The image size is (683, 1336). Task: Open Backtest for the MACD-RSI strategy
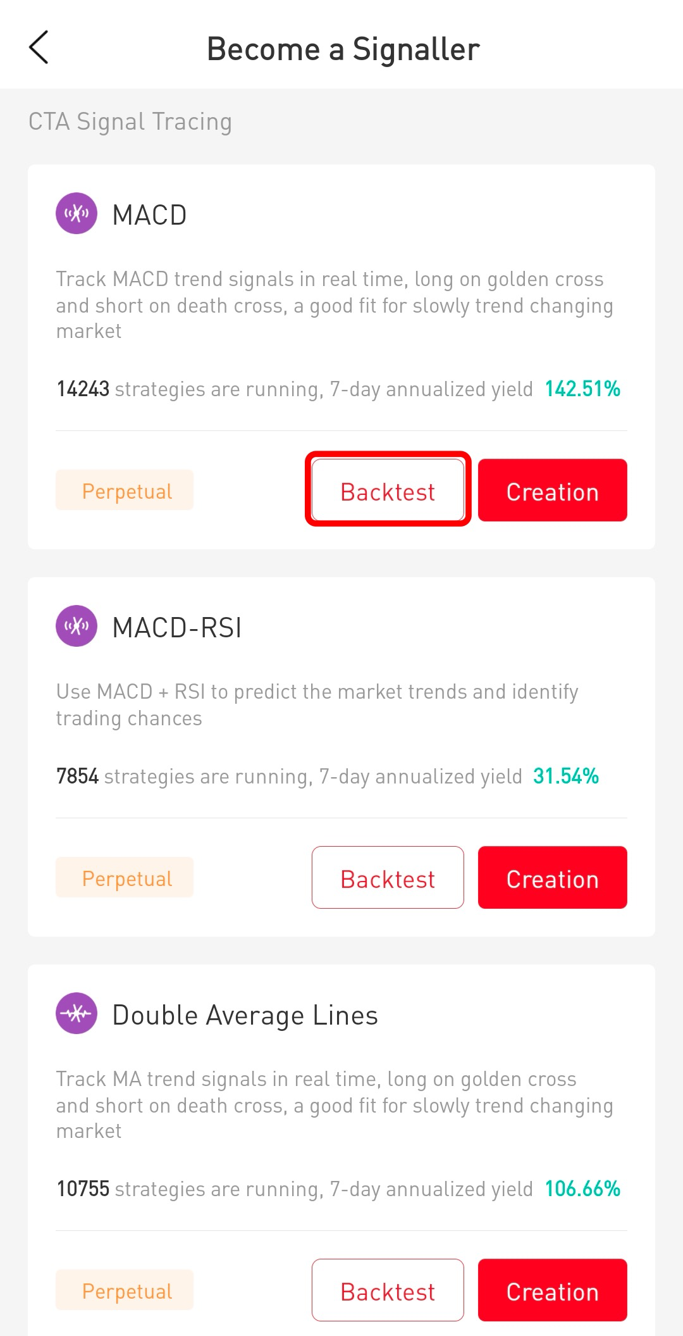pos(388,878)
